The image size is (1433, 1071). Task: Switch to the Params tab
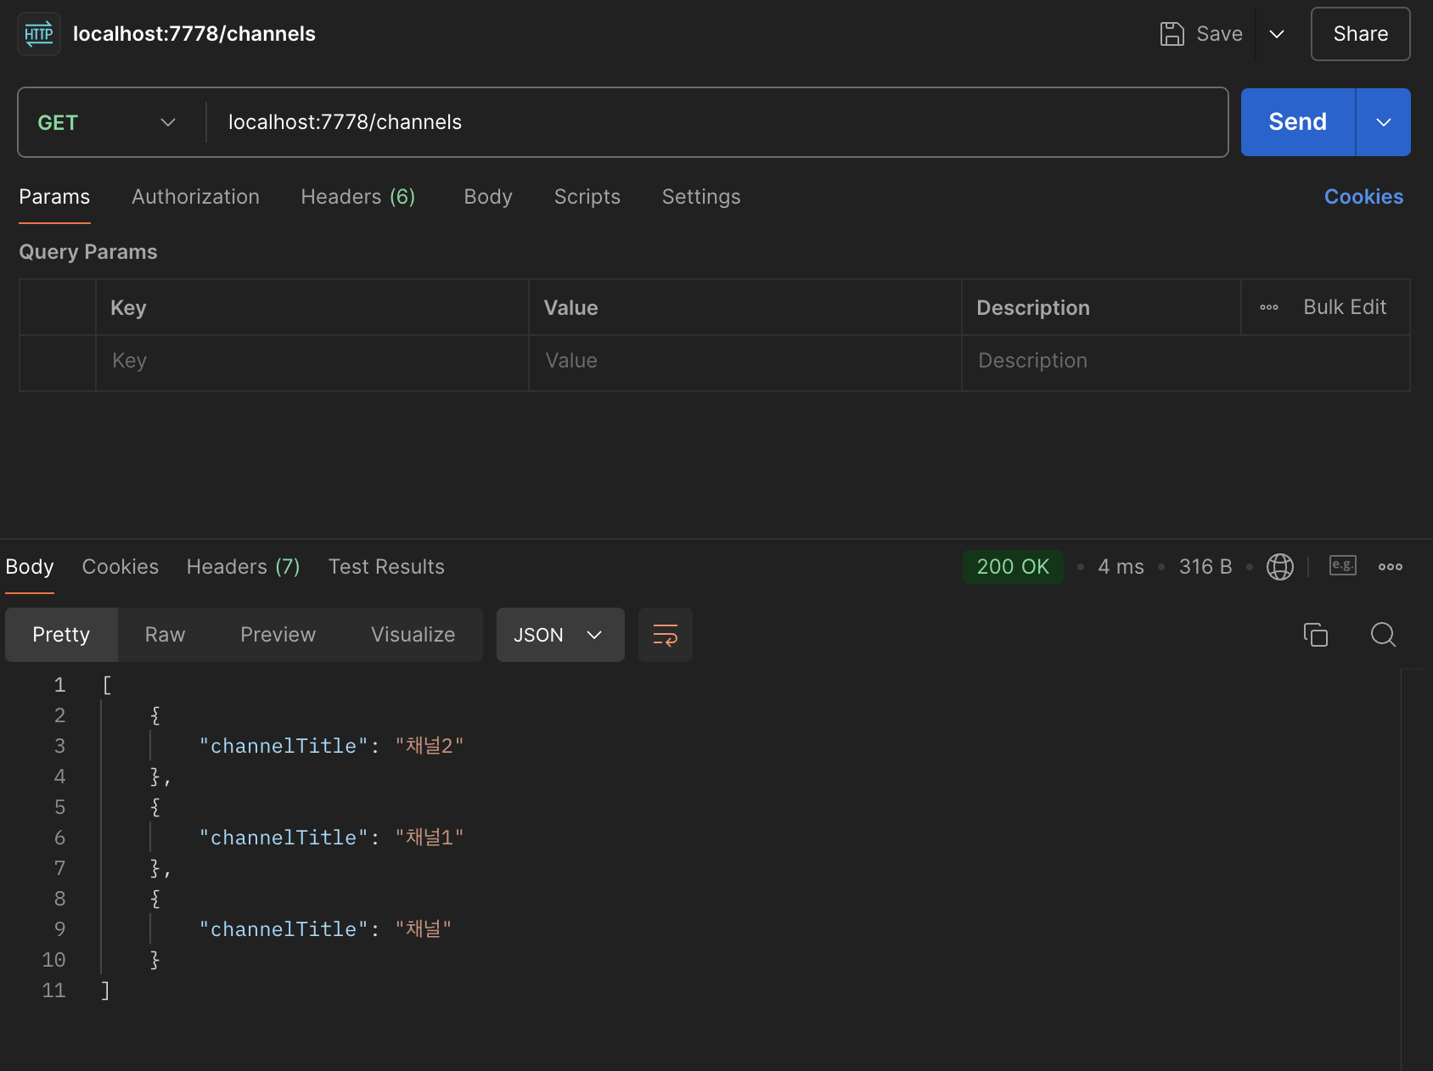coord(54,197)
